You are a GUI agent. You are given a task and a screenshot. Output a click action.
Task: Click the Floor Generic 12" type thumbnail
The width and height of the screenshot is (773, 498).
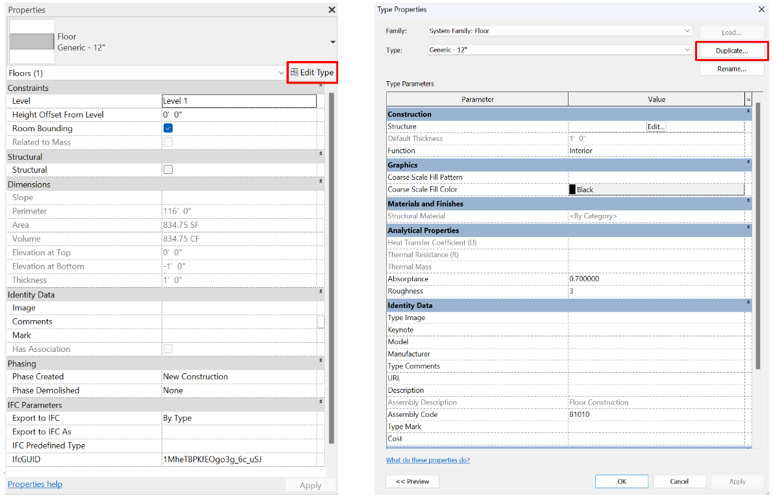point(32,42)
